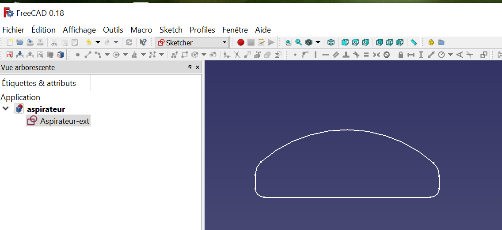The image size is (502, 230).
Task: Open the Édition menu
Action: [x=44, y=30]
